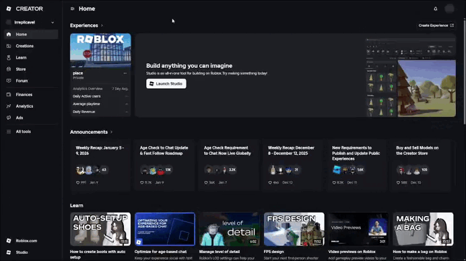Click the Ads megaphone icon in sidebar
Viewport: 466px width, 261px height.
click(x=9, y=118)
